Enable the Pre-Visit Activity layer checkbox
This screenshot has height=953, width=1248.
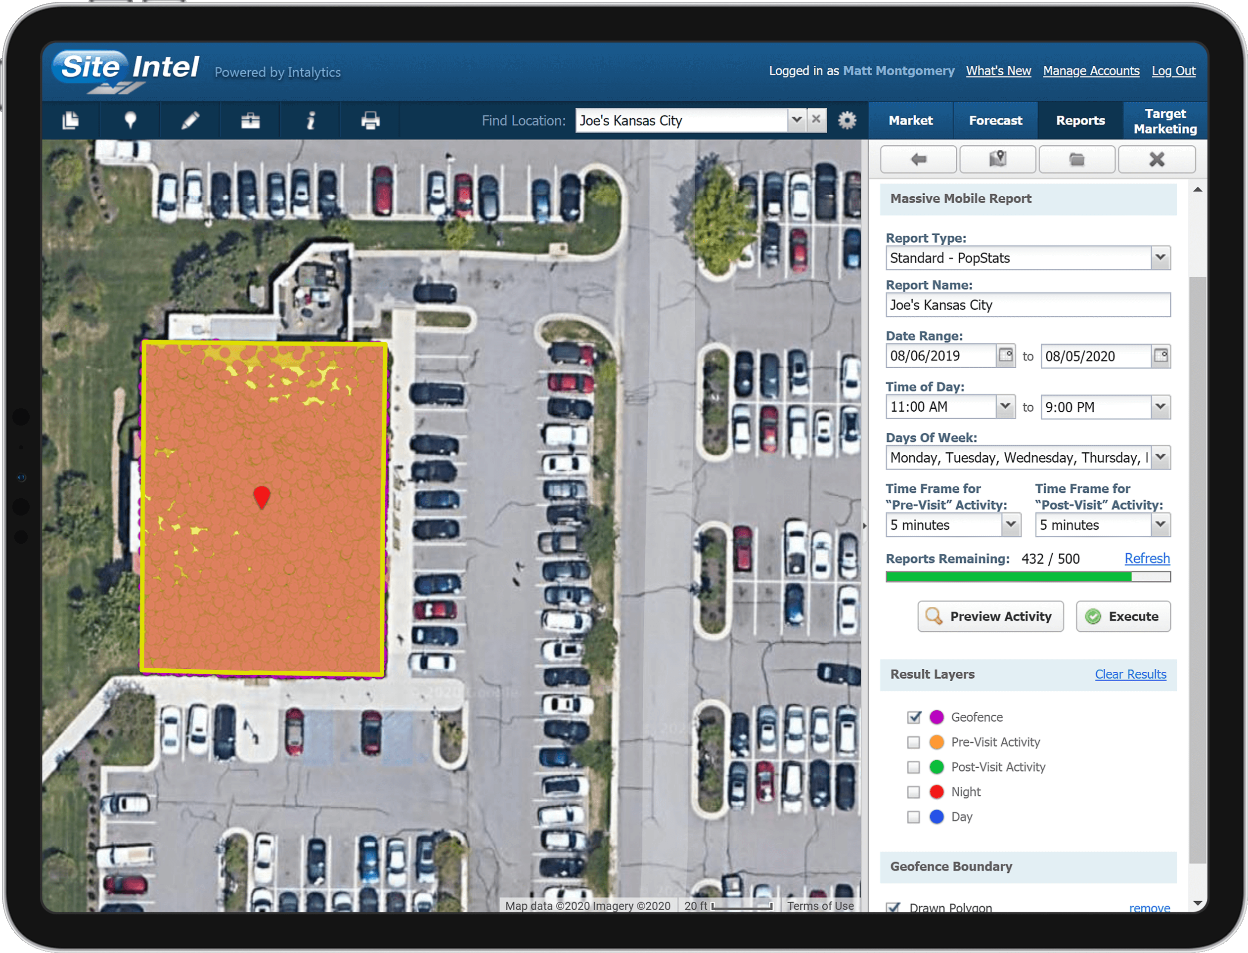914,742
